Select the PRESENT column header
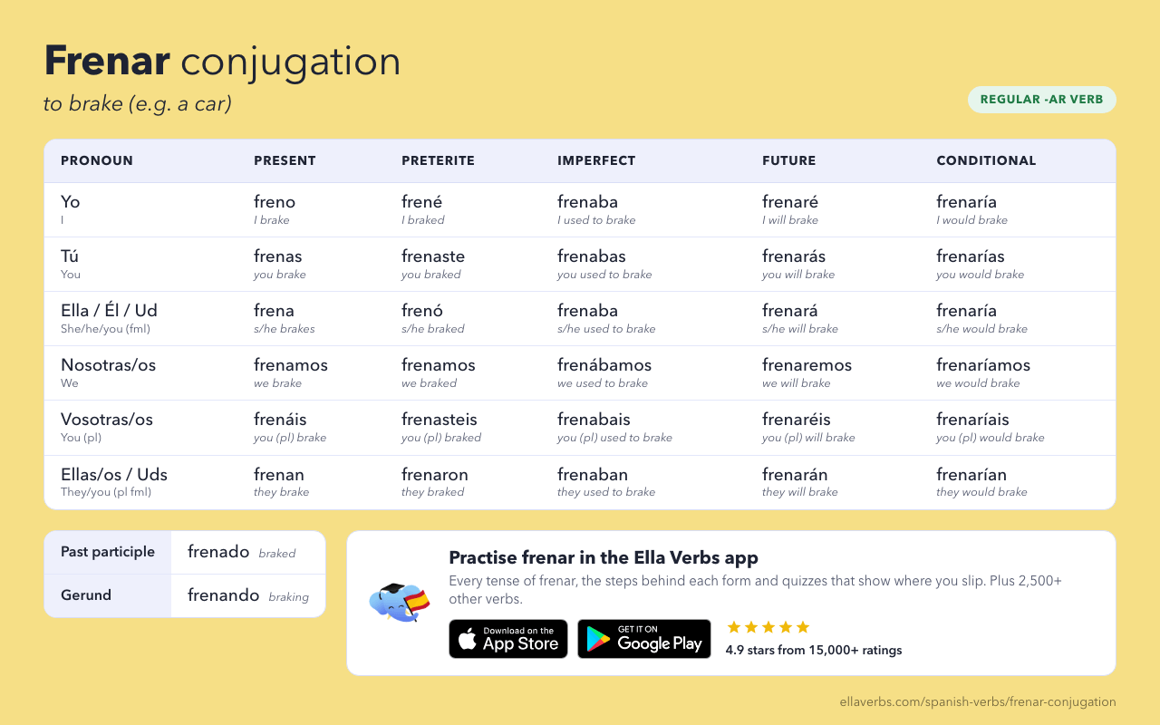Viewport: 1160px width, 725px height. [x=285, y=160]
